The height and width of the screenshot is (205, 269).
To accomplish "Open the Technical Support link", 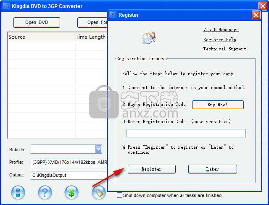I will [224, 49].
